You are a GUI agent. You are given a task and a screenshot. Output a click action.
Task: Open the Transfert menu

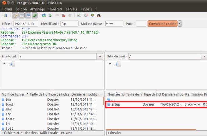tap(55, 9)
